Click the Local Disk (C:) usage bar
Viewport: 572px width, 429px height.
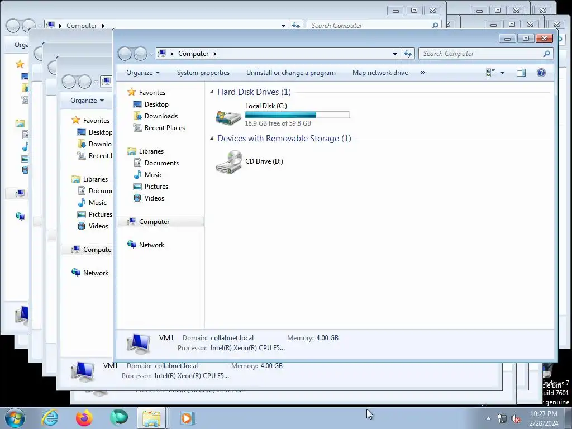pos(297,115)
